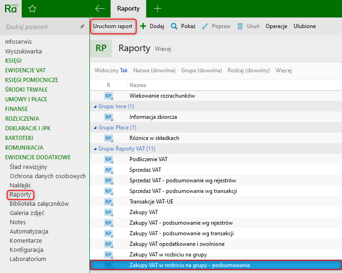Viewport: 342px width, 273px height.
Task: Click the Szukaj poleceń search field
Action: (39, 27)
